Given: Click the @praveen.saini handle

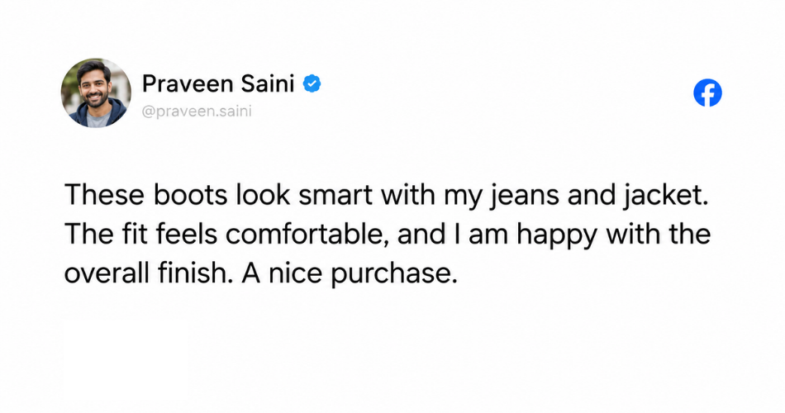Looking at the screenshot, I should coord(197,112).
